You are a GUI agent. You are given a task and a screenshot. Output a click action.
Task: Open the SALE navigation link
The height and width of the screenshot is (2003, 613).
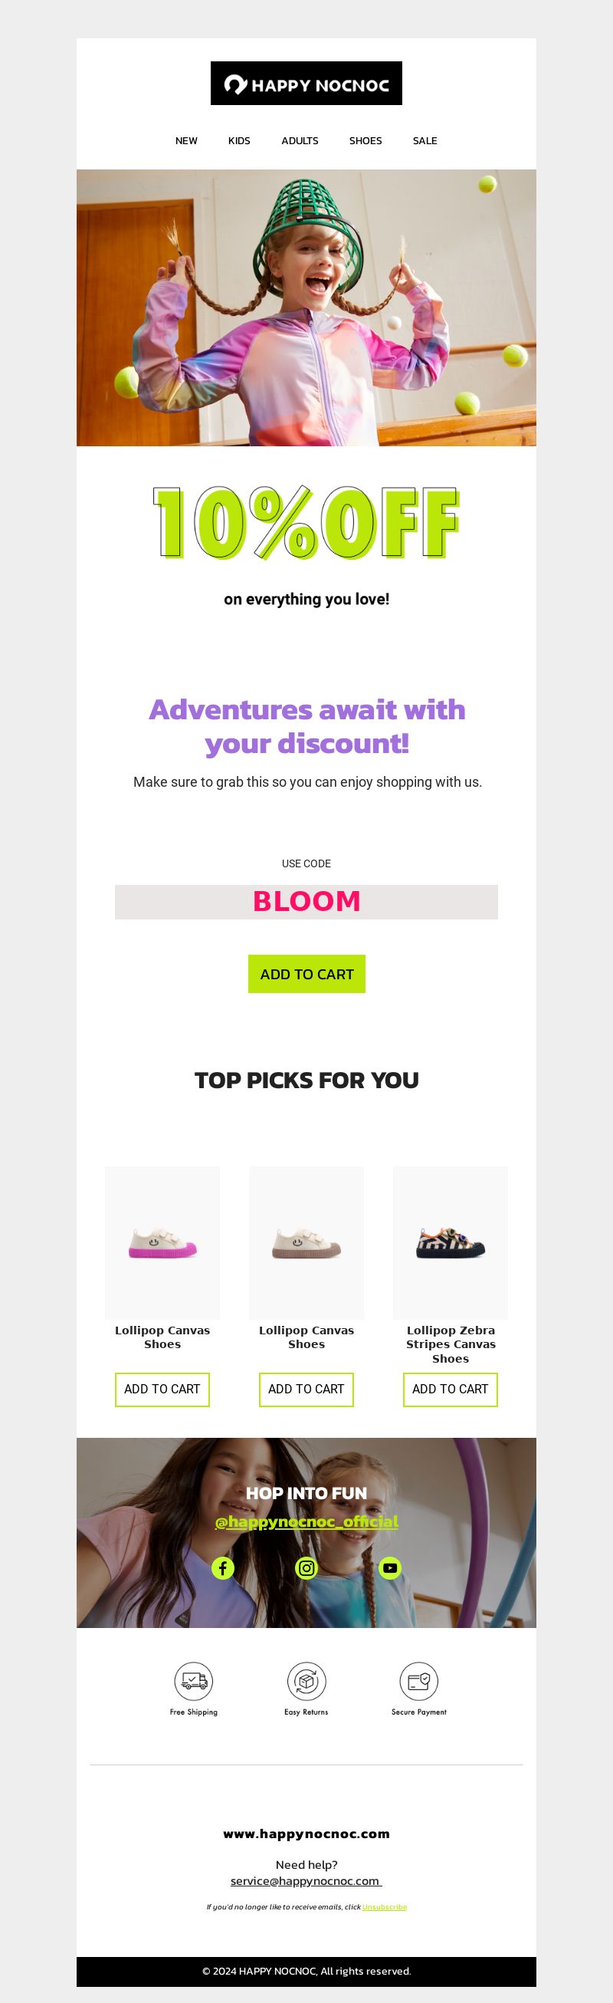point(425,141)
